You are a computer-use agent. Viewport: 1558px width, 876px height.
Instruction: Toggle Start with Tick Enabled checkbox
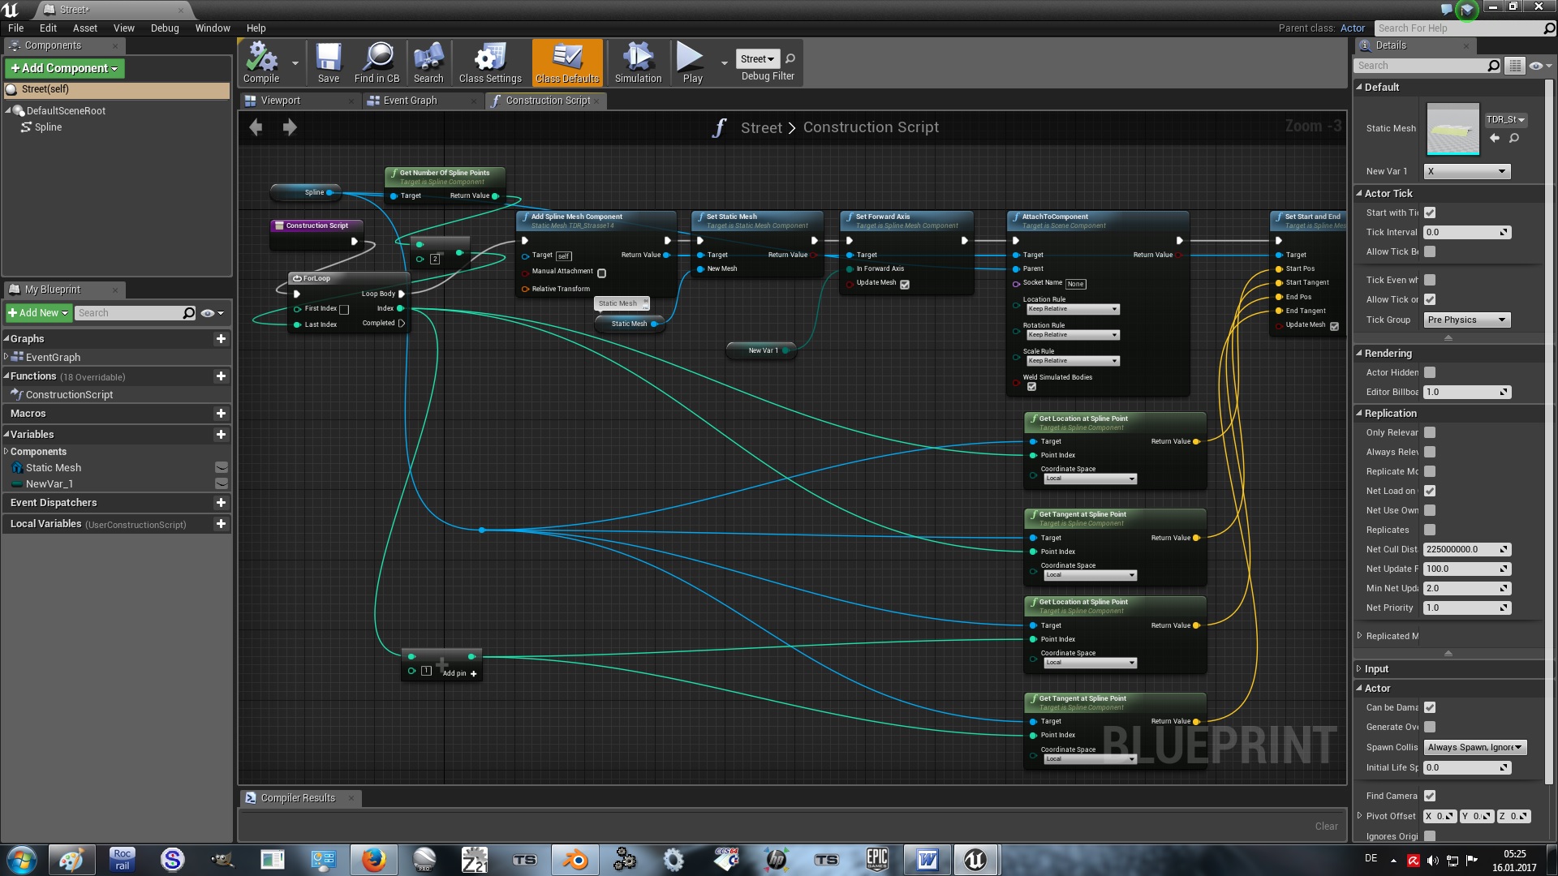[x=1430, y=213]
